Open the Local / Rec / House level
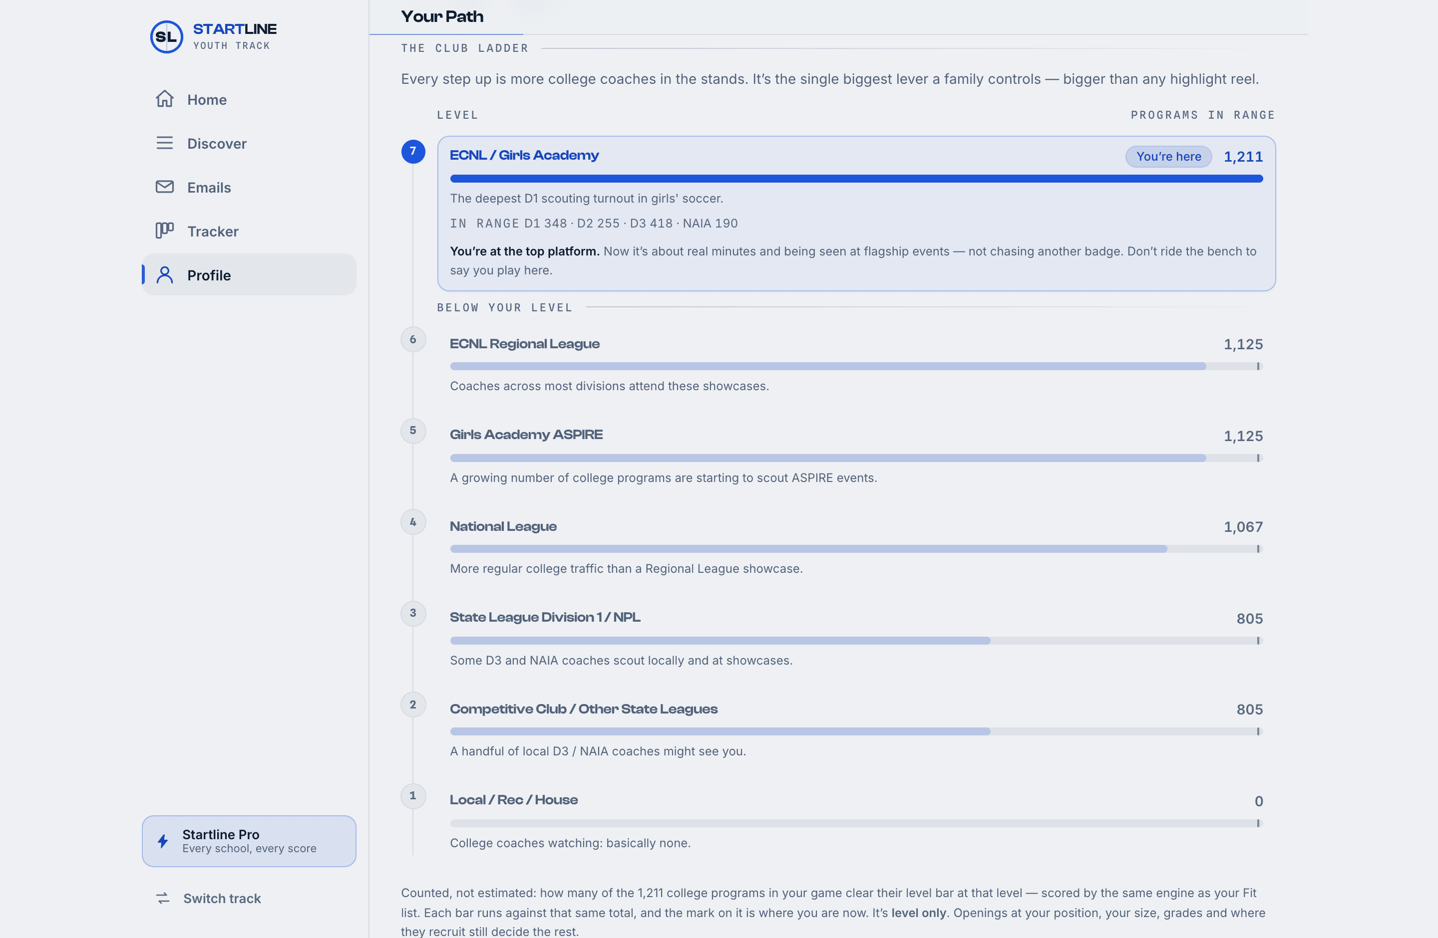The image size is (1438, 938). [x=514, y=800]
